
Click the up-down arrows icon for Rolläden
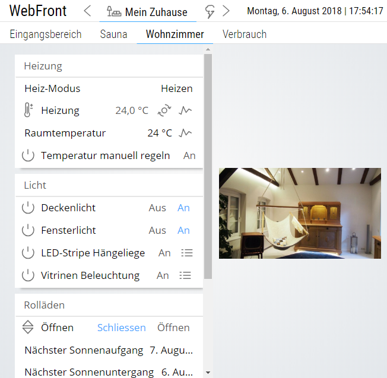pyautogui.click(x=28, y=327)
